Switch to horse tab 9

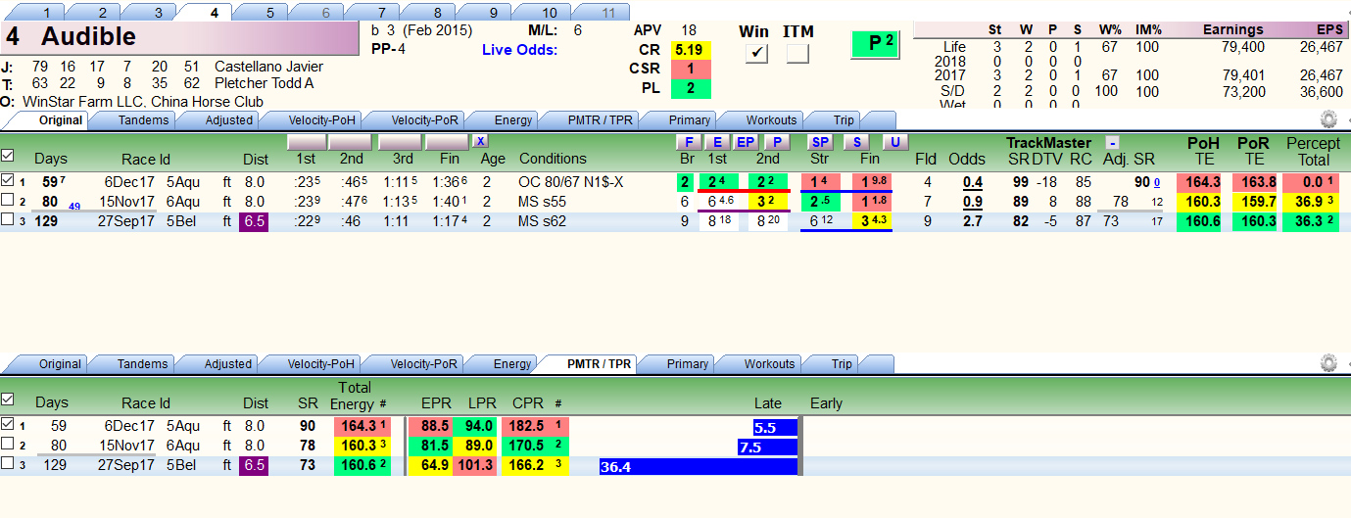coord(493,13)
